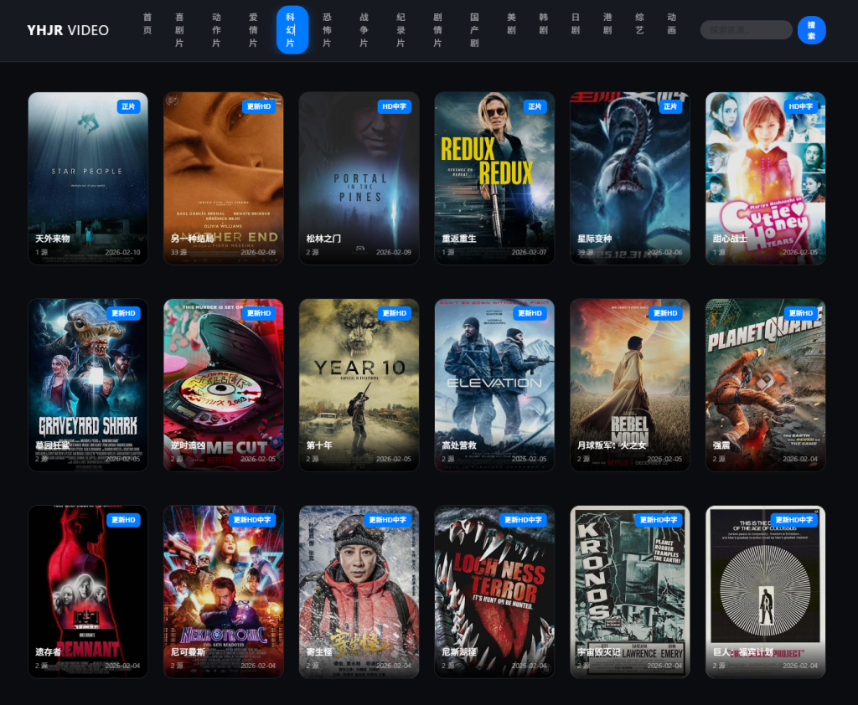The height and width of the screenshot is (705, 858).
Task: Click the 松林之门 title link
Action: 323,239
